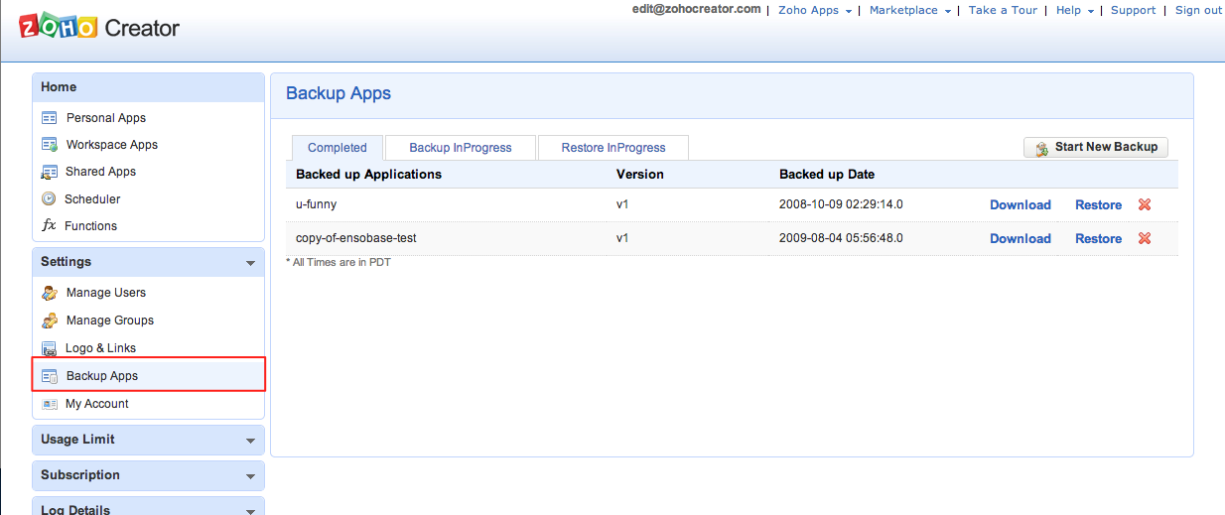Click the Workspace Apps icon

tap(50, 145)
